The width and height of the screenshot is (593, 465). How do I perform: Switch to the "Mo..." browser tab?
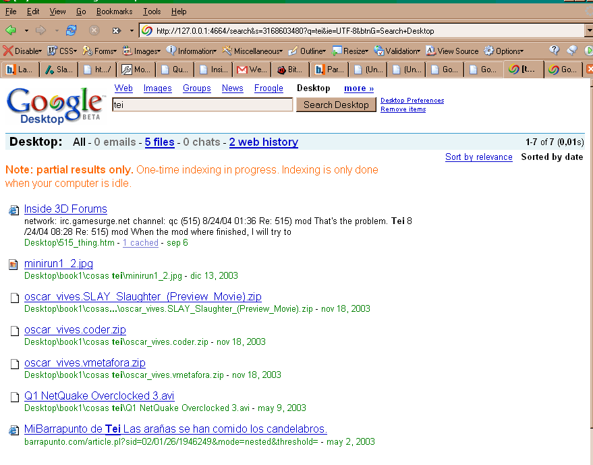[x=136, y=70]
